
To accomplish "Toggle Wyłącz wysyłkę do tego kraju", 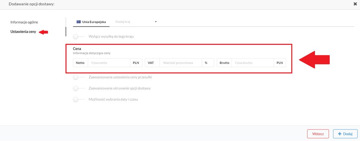I will (x=79, y=36).
